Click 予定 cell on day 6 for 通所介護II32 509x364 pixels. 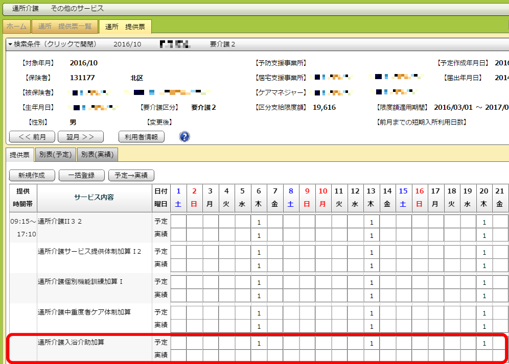(x=259, y=222)
